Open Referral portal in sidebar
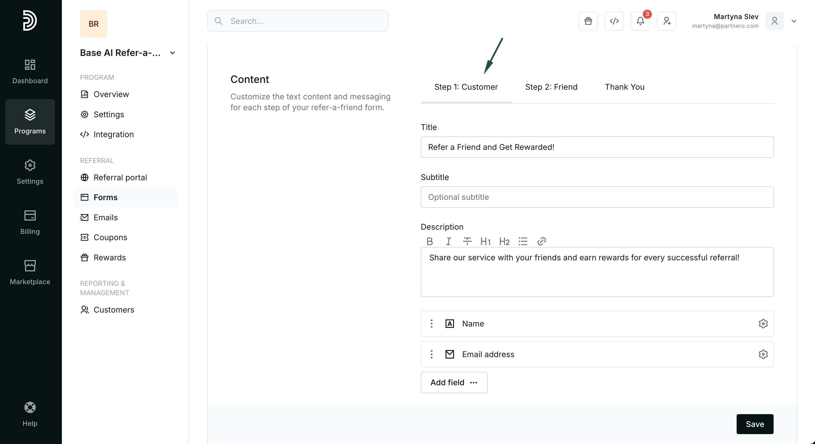The height and width of the screenshot is (444, 815). [120, 177]
